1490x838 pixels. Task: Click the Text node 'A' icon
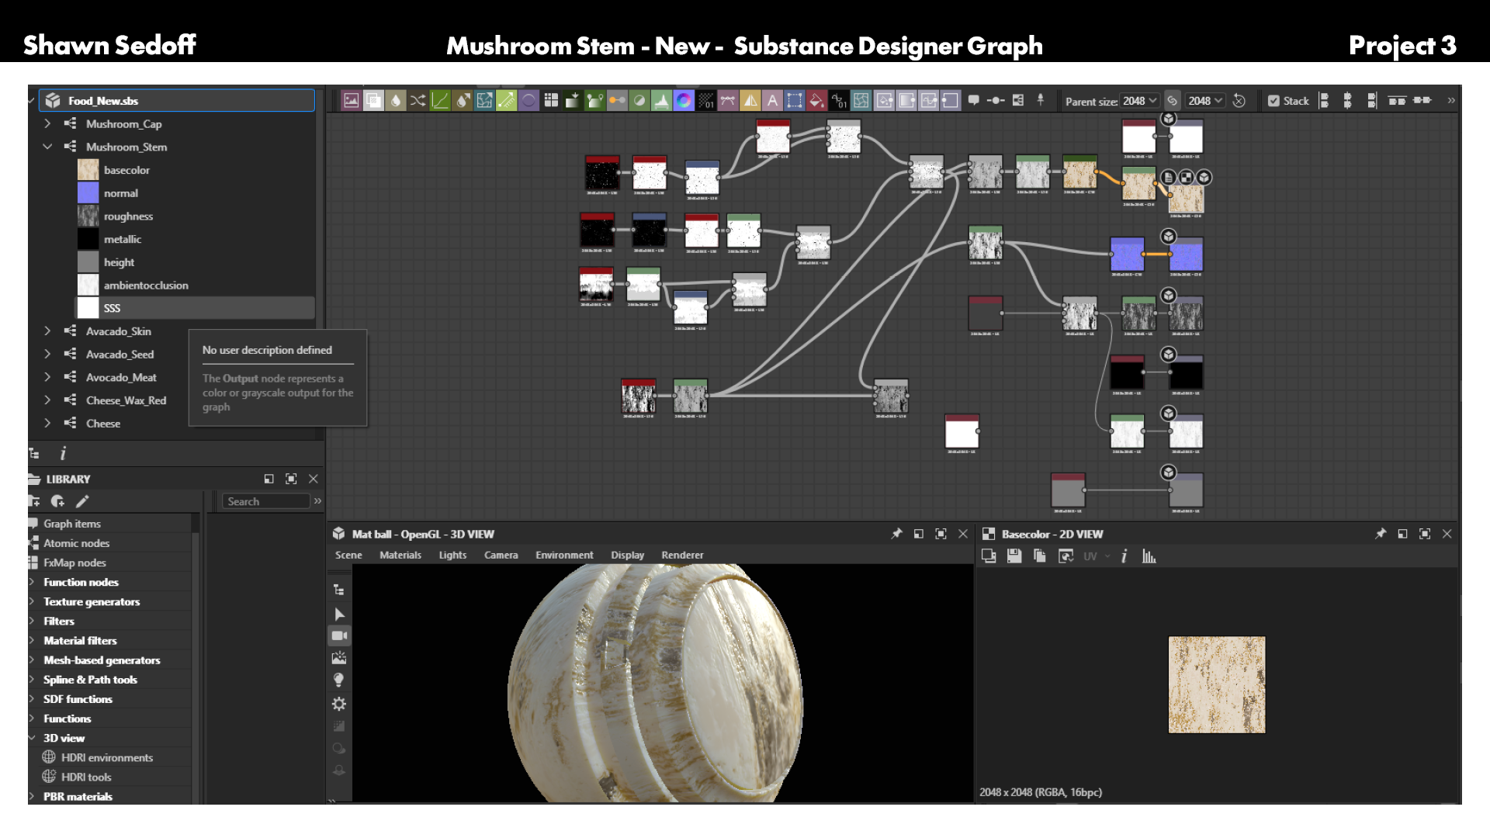tap(772, 101)
